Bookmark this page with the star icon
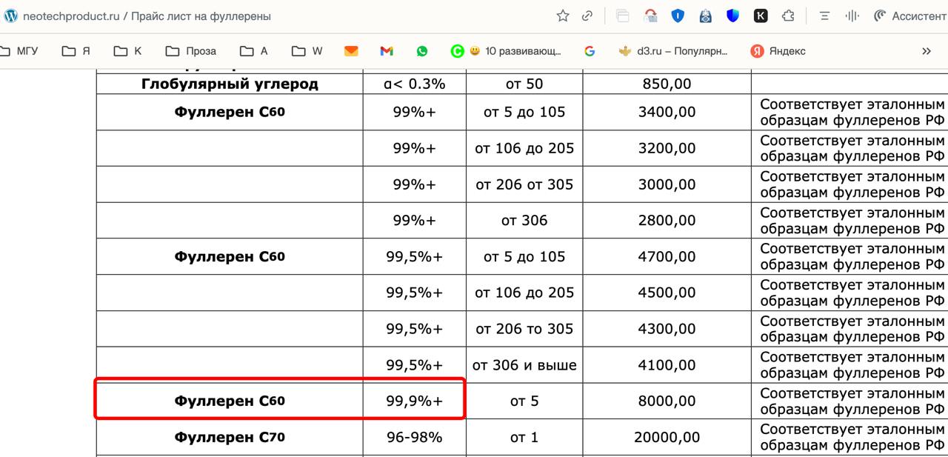Screen dimensions: 948x457 point(563,16)
